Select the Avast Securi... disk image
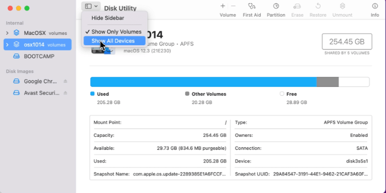Screen dimensions: 386x193 pyautogui.click(x=38, y=93)
